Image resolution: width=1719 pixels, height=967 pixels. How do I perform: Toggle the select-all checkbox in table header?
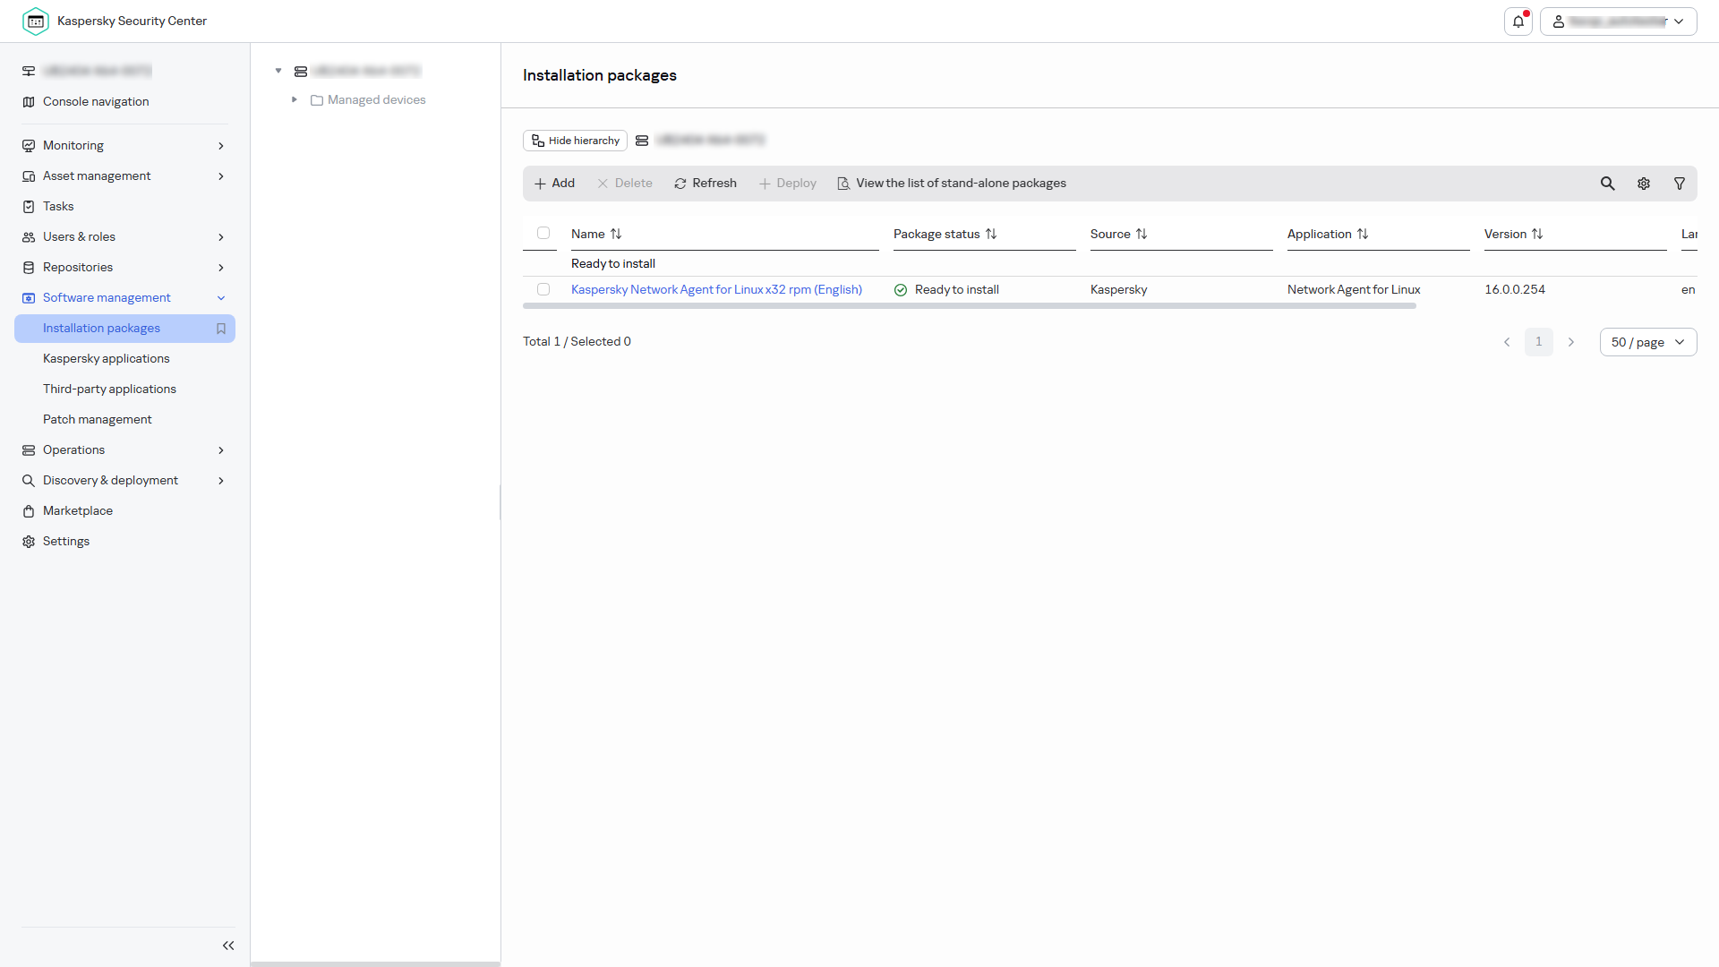543,233
